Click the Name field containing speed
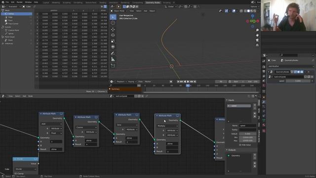The image size is (316, 178). (x=247, y=126)
